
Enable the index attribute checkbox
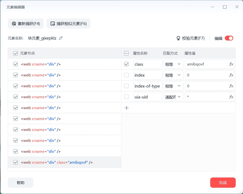[126, 75]
